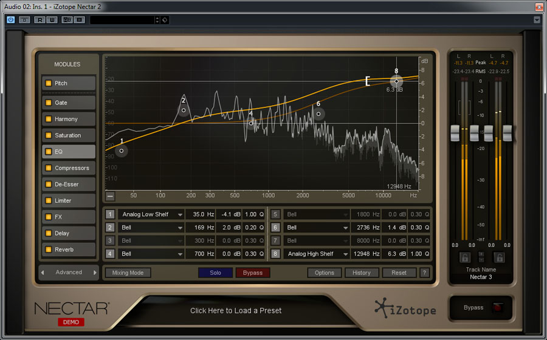Open help with the question mark button
The height and width of the screenshot is (340, 547).
pyautogui.click(x=424, y=273)
